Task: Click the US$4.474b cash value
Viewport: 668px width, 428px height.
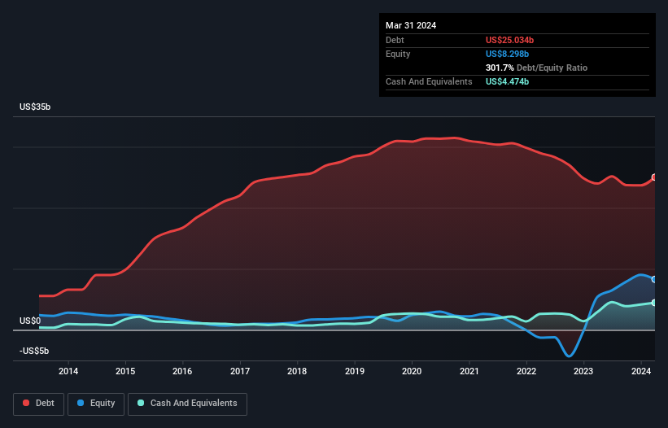Action: coord(507,81)
